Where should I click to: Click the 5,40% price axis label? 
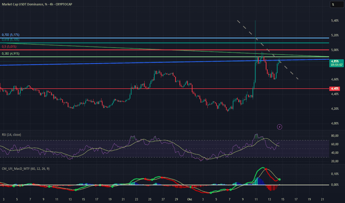335,21
